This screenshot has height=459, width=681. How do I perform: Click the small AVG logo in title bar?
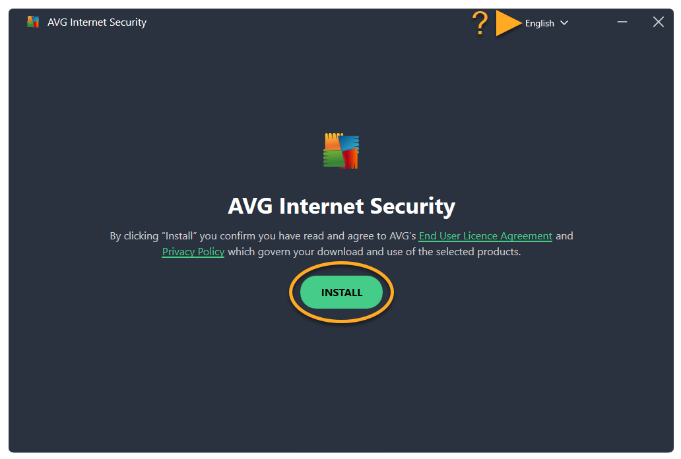[x=33, y=22]
